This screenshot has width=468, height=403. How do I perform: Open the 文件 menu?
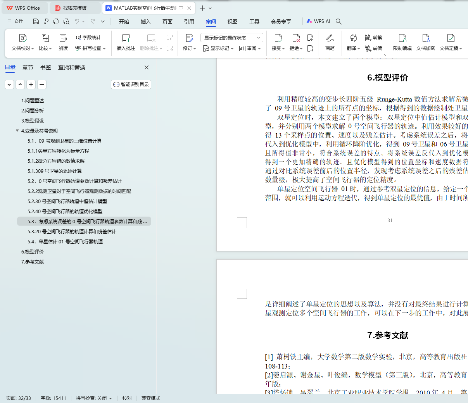click(x=16, y=21)
